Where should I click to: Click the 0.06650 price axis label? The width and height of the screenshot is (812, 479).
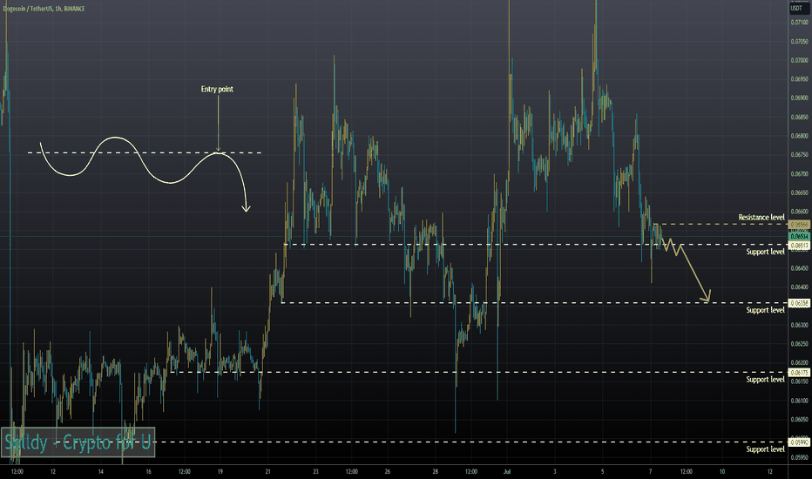click(799, 192)
